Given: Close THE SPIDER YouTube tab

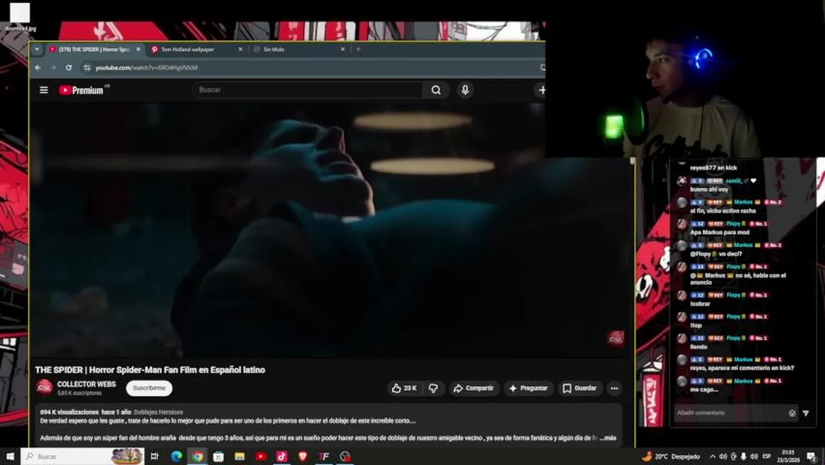Looking at the screenshot, I should click(137, 49).
